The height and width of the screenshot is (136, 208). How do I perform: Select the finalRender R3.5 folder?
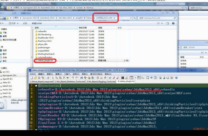pyautogui.click(x=46, y=38)
